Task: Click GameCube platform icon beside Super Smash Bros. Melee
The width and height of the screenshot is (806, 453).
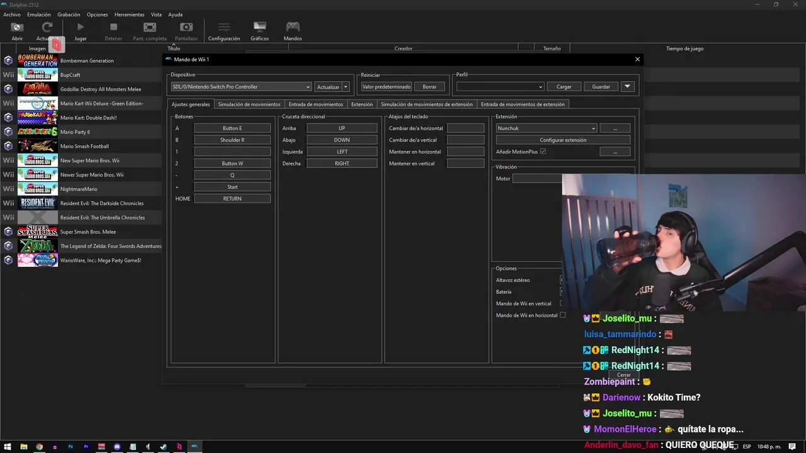Action: click(x=8, y=232)
